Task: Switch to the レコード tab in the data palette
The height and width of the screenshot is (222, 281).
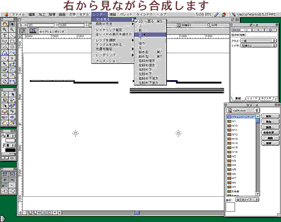Action: tap(252, 98)
